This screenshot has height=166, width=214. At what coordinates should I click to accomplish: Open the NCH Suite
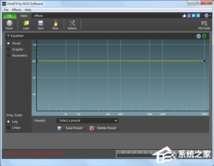pos(204,25)
